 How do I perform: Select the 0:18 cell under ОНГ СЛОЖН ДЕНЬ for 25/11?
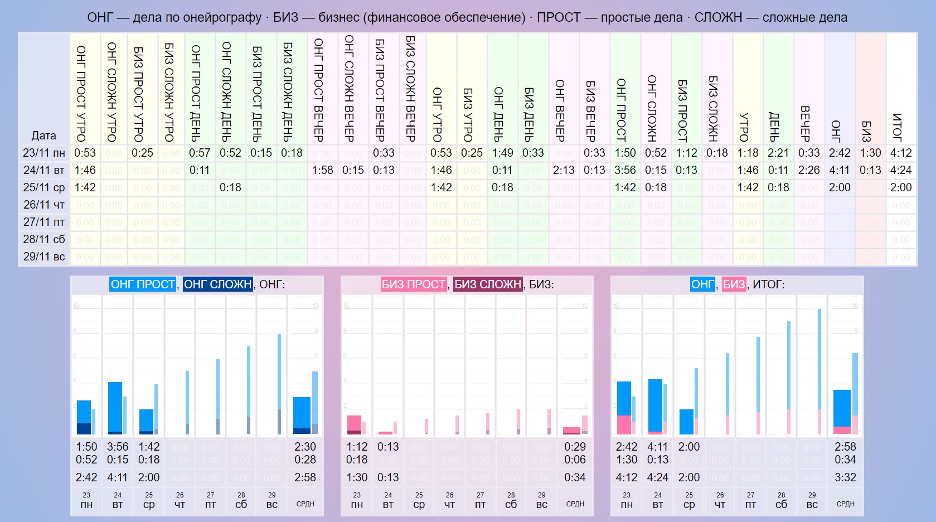pyautogui.click(x=230, y=187)
